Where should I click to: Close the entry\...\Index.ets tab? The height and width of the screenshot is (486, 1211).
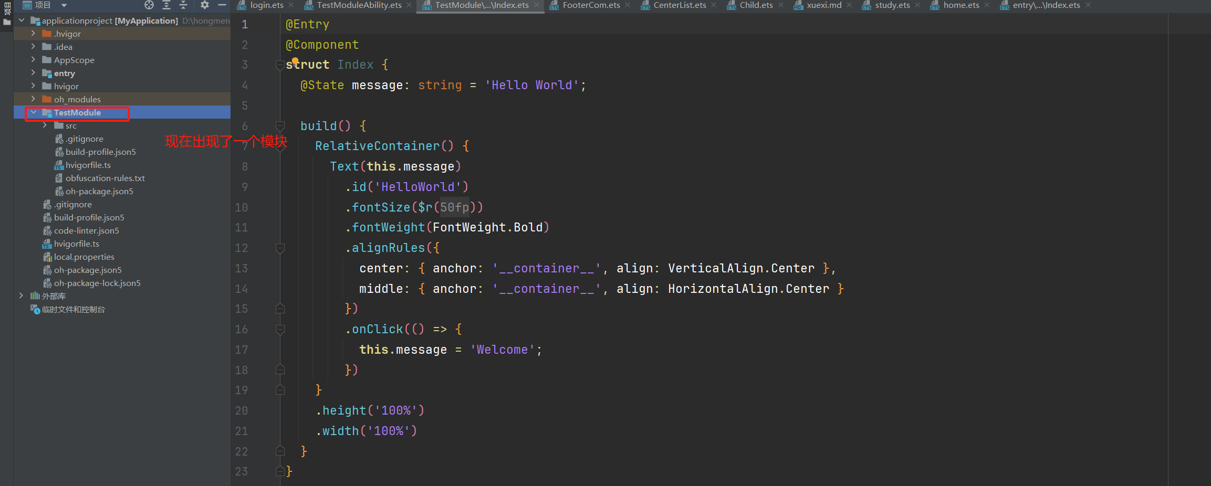pos(1088,5)
